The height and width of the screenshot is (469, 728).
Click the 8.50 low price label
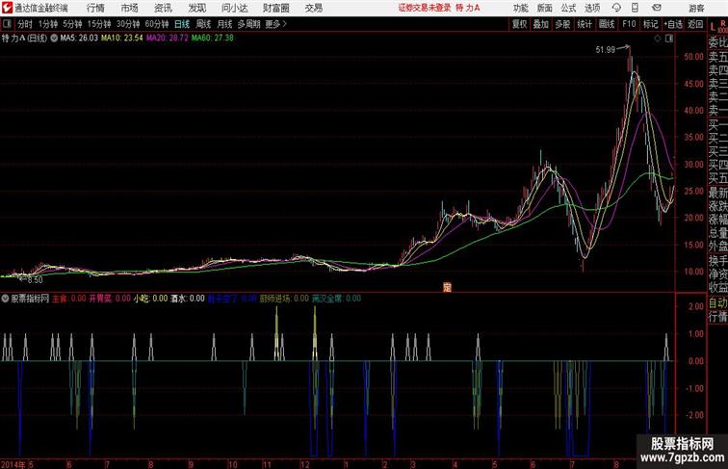click(x=35, y=280)
